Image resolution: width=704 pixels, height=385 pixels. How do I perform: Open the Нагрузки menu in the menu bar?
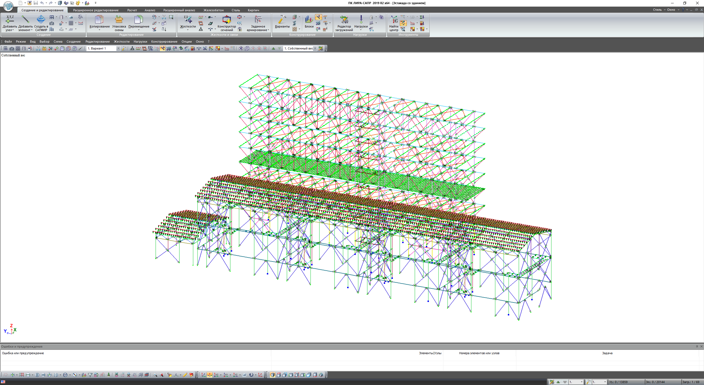[x=140, y=42]
